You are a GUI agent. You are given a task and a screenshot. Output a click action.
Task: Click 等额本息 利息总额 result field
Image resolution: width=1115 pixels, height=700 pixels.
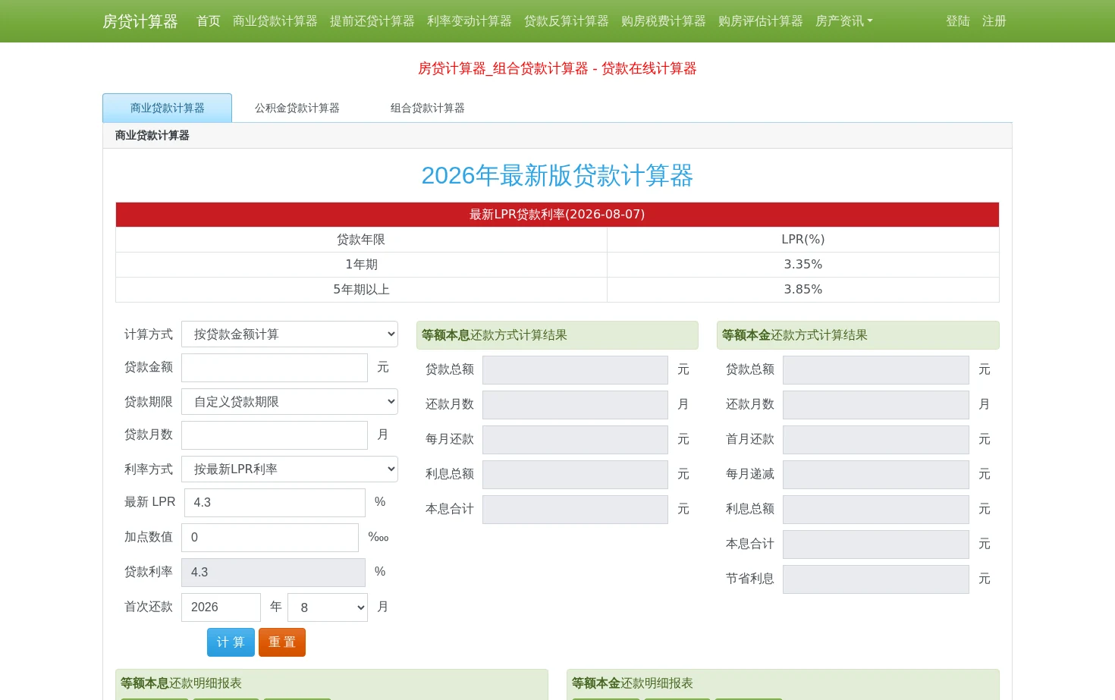[575, 475]
